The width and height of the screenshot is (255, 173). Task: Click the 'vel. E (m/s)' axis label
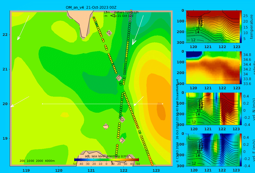(x=253, y=150)
